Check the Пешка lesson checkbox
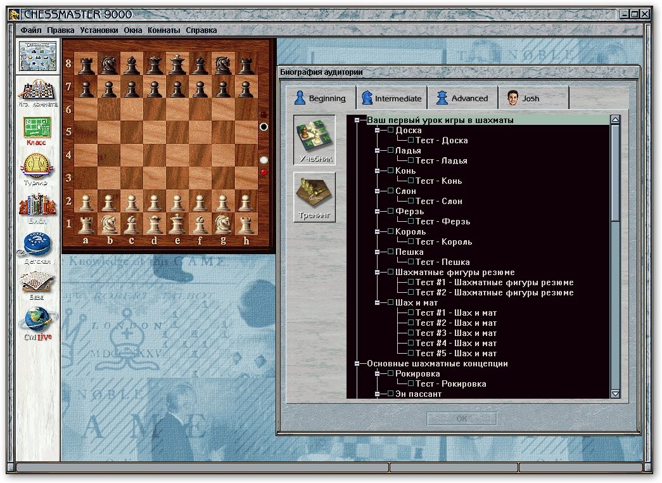This screenshot has width=662, height=483. pos(390,252)
